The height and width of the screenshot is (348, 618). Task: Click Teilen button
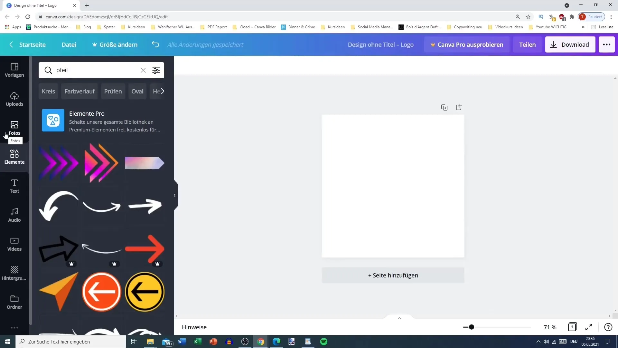click(528, 44)
